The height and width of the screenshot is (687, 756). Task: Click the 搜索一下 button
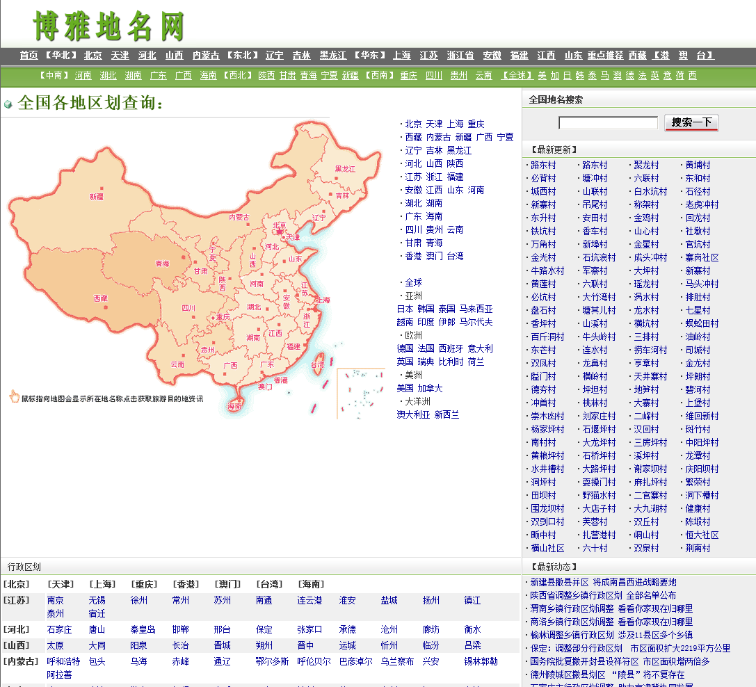(691, 122)
